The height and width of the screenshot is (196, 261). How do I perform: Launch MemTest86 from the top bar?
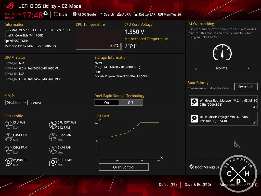click(x=169, y=15)
